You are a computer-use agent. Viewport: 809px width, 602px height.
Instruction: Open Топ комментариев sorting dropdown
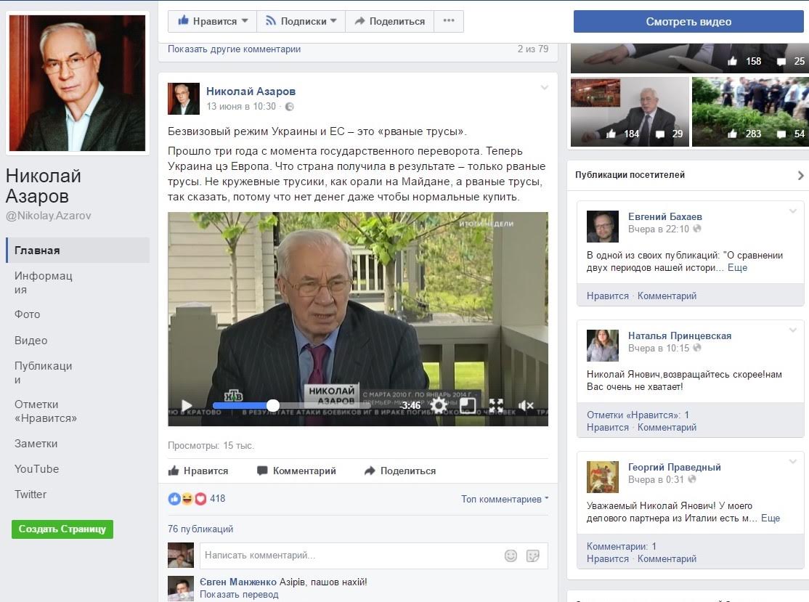click(505, 499)
